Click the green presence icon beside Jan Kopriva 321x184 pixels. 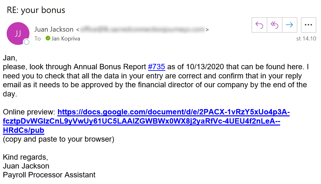click(x=48, y=39)
